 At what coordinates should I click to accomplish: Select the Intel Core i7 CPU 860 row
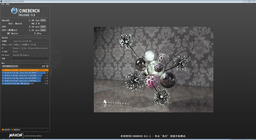point(25,75)
